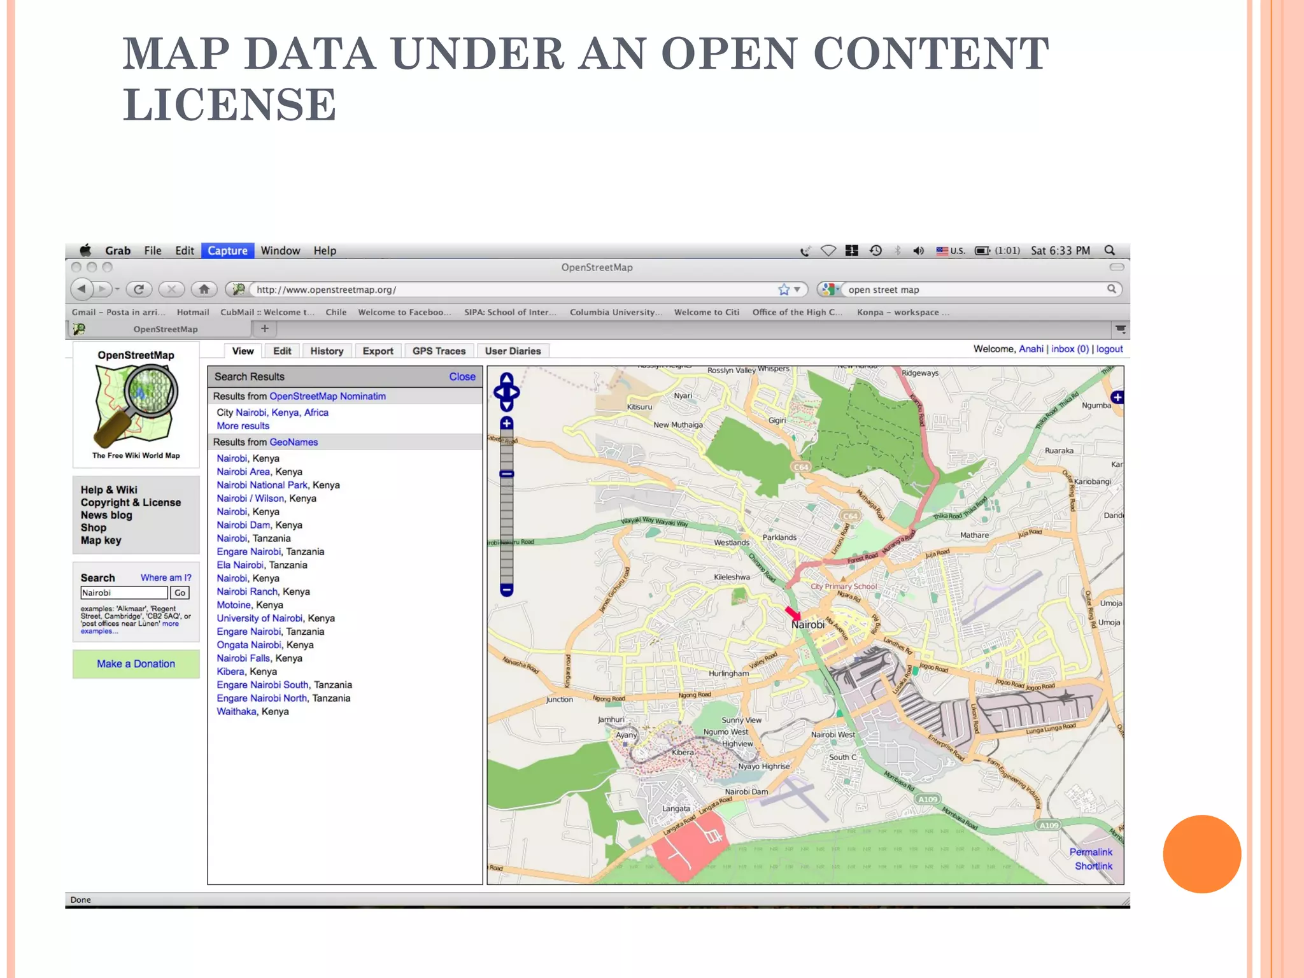Click the Time Machine icon in menu bar

[x=876, y=251]
